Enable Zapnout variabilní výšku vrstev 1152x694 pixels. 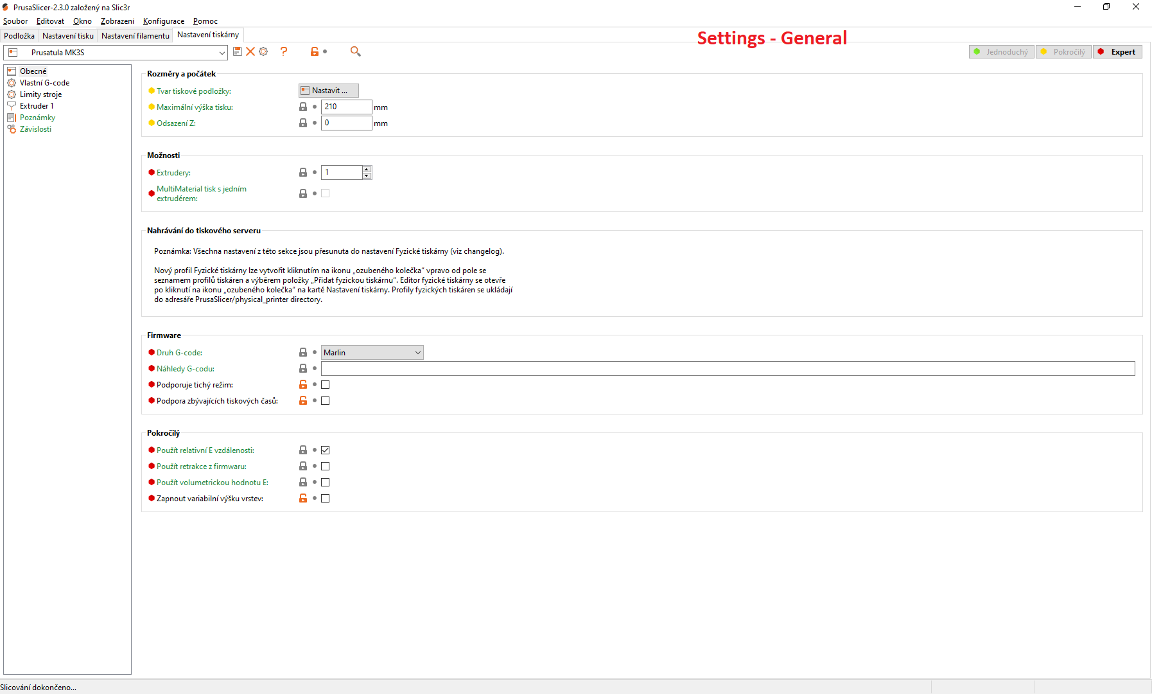[x=326, y=498]
